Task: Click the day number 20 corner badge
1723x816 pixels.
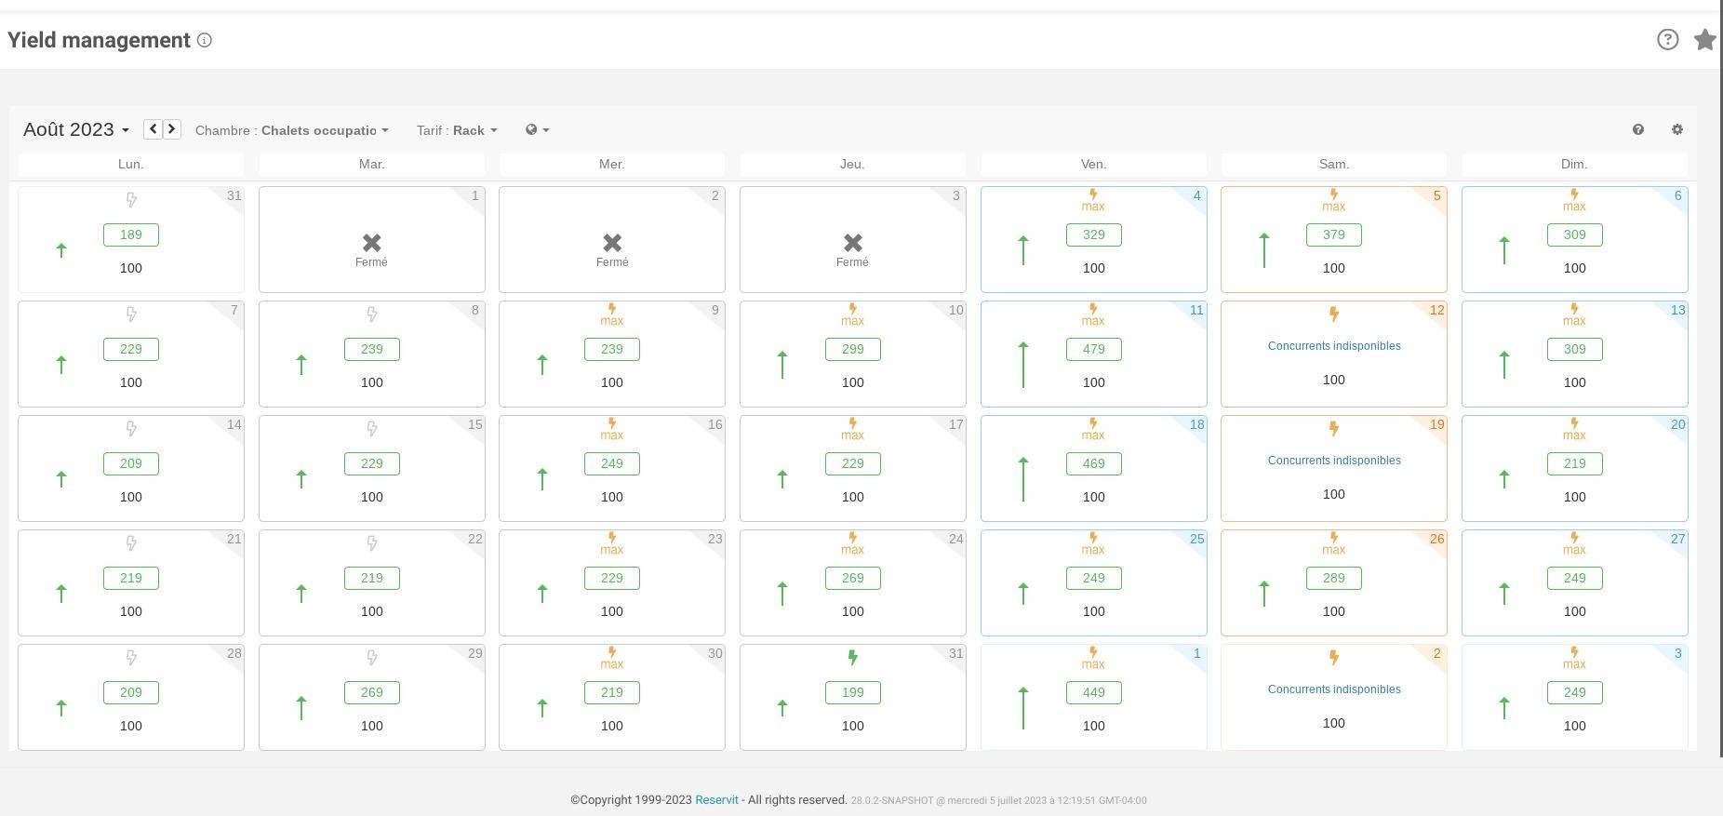Action: [x=1677, y=424]
